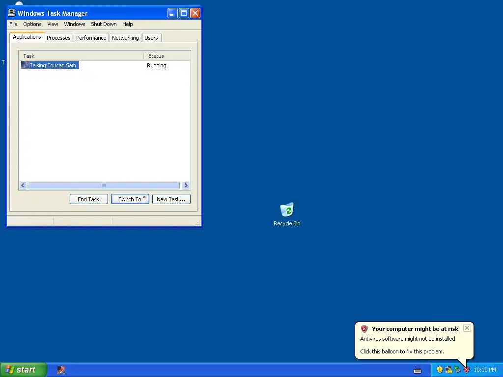Viewport: 503px width, 377px height.
Task: Open the Windows menu
Action: pyautogui.click(x=75, y=24)
